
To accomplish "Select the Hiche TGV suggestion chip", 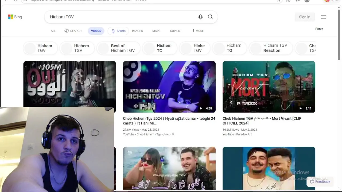I will tap(195, 48).
